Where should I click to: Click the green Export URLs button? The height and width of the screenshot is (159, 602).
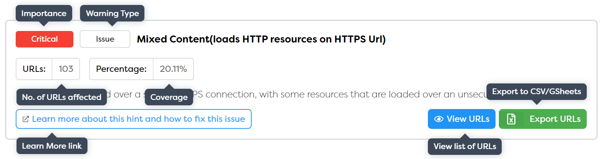click(543, 119)
